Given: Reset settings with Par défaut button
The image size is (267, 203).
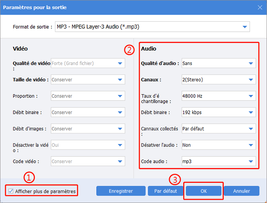Looking at the screenshot, I should point(166,191).
